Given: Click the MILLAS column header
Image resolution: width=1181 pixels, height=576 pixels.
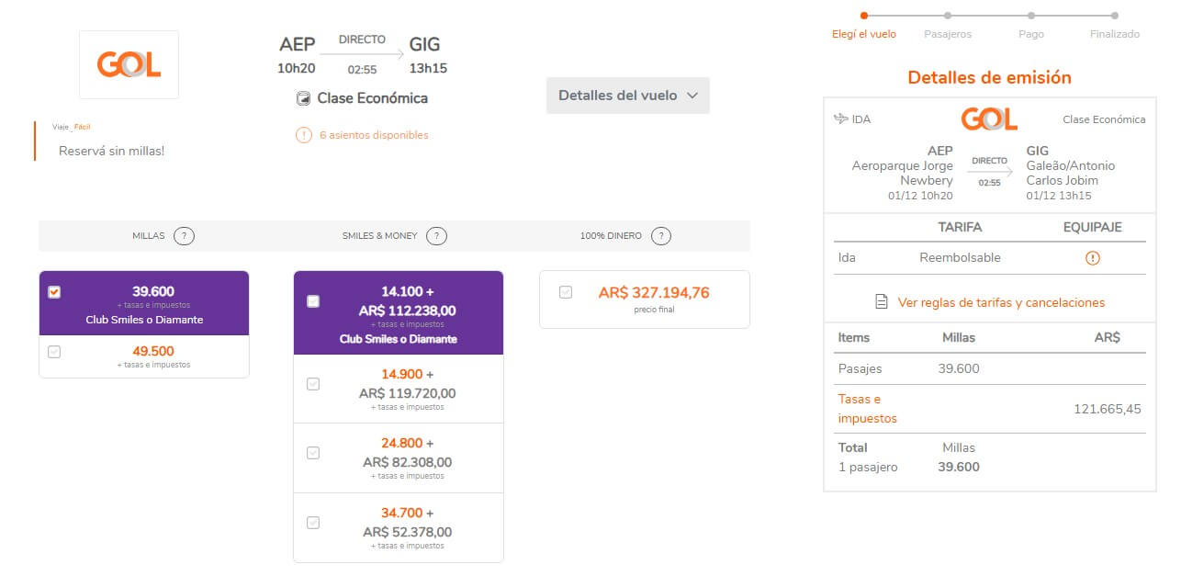Looking at the screenshot, I should coord(149,236).
